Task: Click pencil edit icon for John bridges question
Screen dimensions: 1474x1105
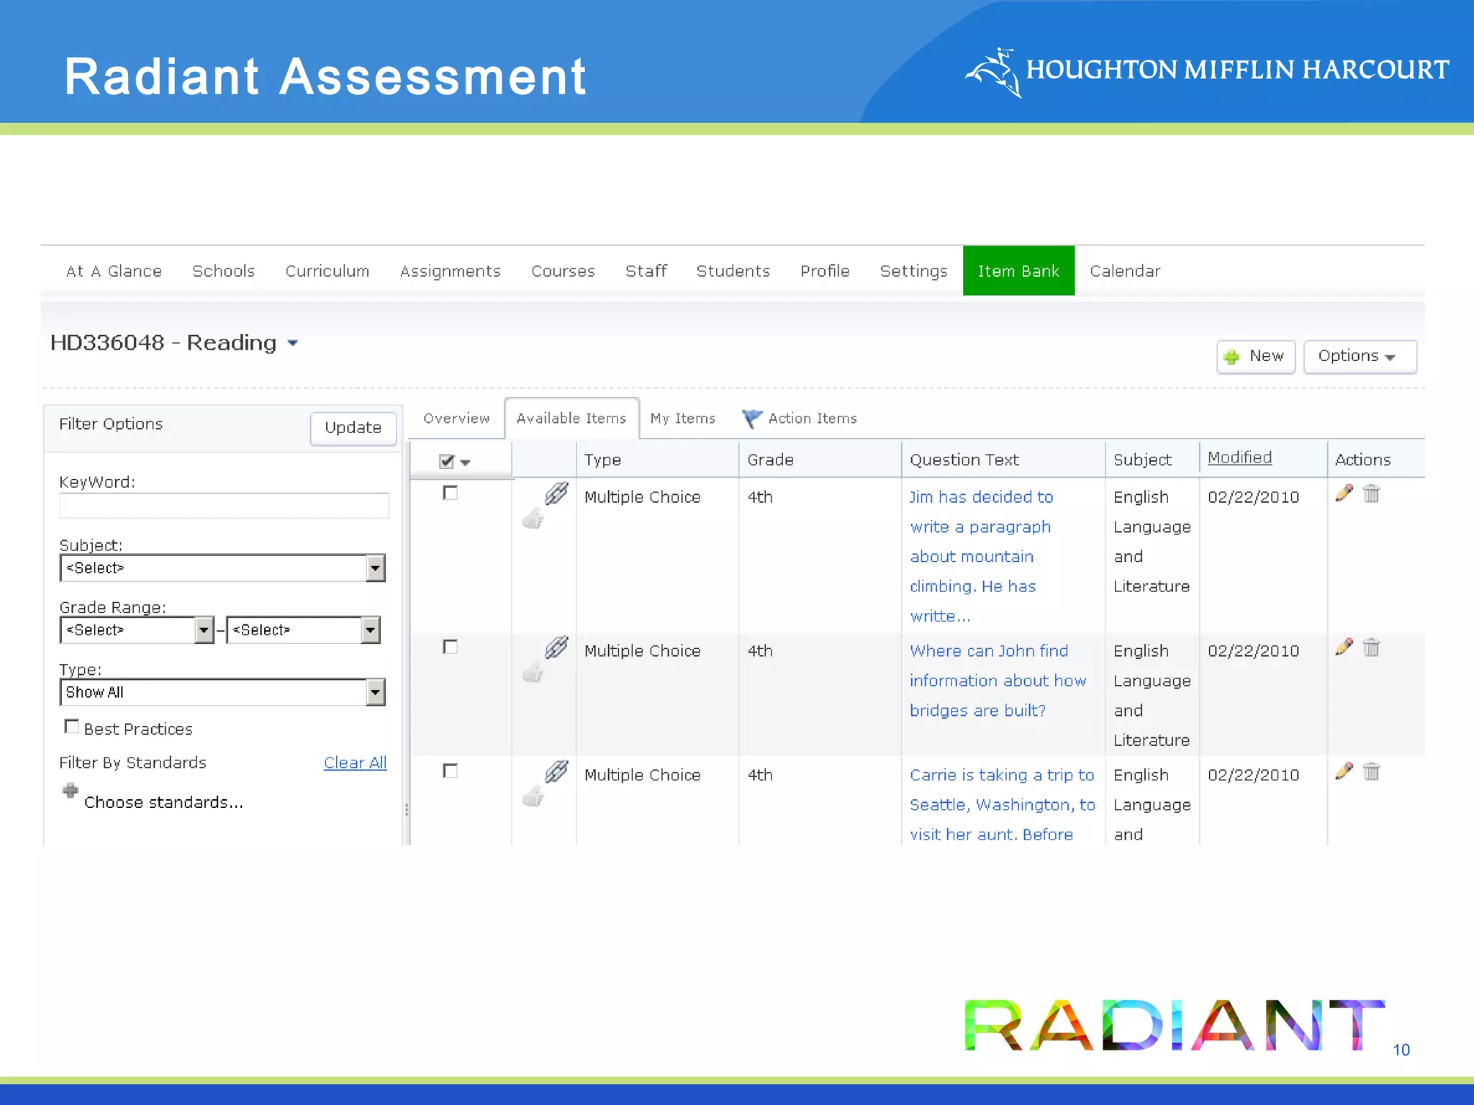Action: click(1343, 647)
